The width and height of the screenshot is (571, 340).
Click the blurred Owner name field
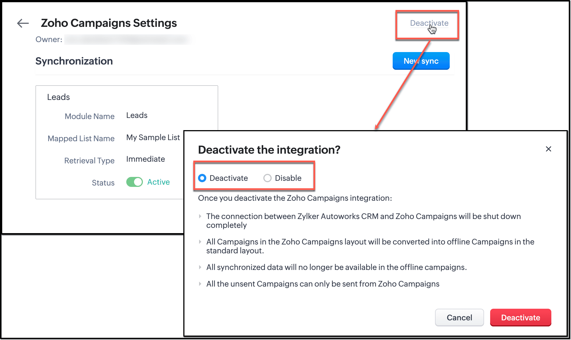pyautogui.click(x=128, y=40)
